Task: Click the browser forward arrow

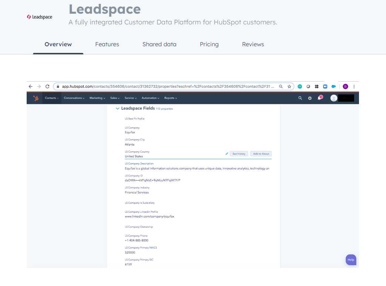Action: click(39, 86)
